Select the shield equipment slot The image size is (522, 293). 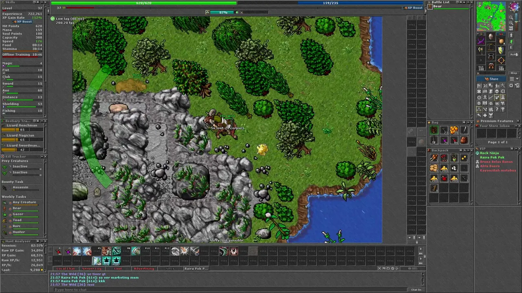click(x=501, y=50)
